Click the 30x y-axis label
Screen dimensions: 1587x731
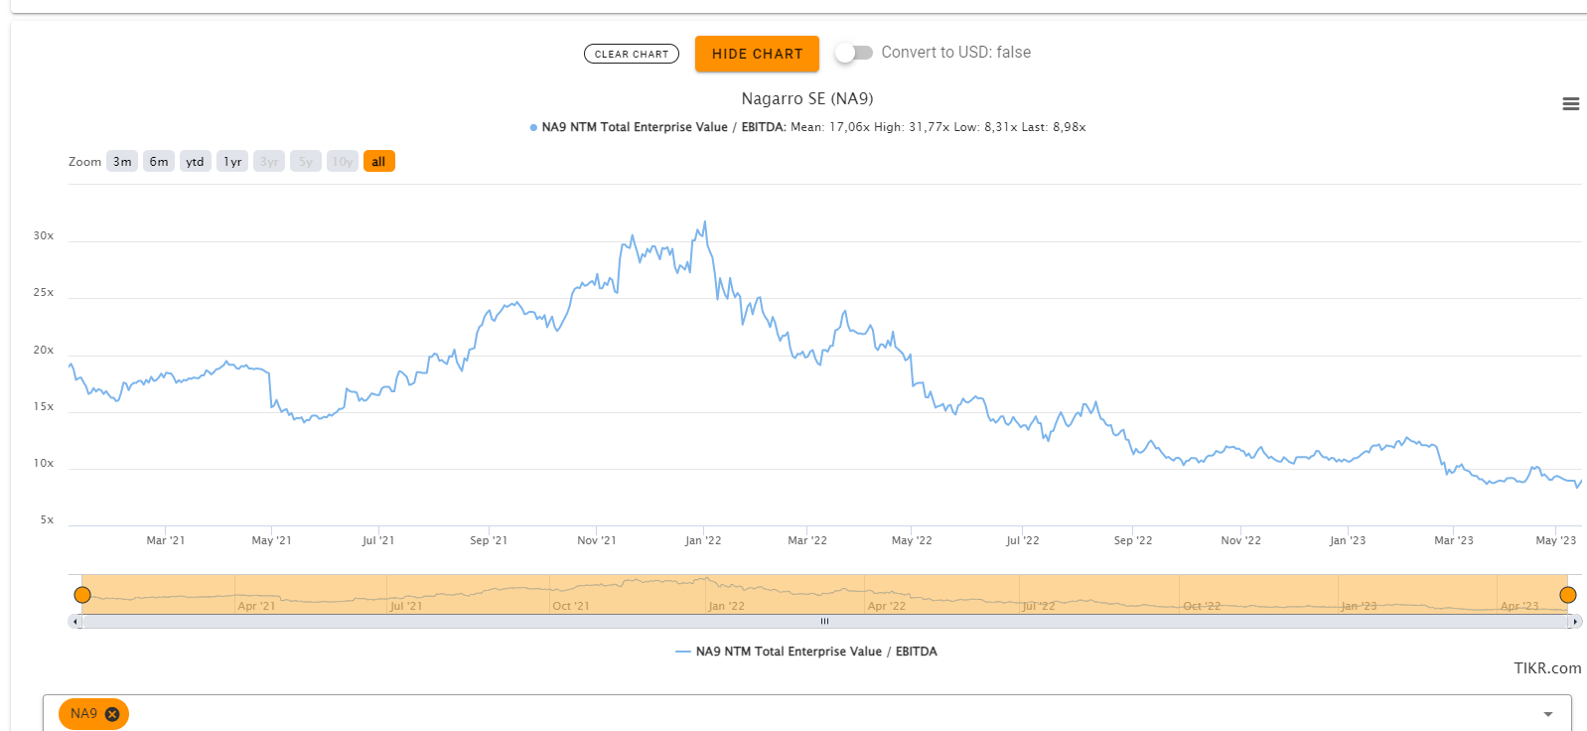(44, 236)
